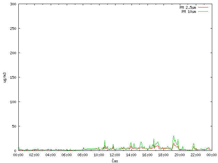218x163 pixels.
Task: Click the 150 y-axis value
Action: coord(13,77)
